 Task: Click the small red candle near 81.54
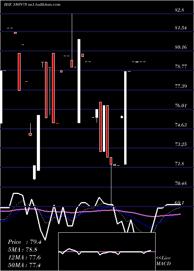pos(16,33)
